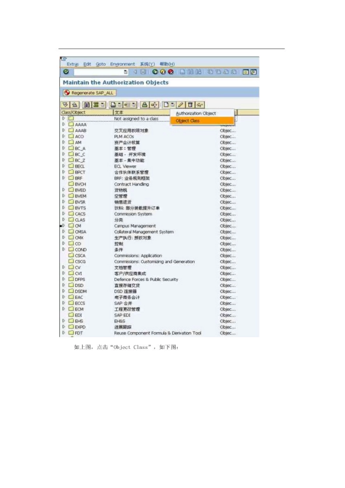Click the yellow Exit arrow icon

click(x=163, y=72)
